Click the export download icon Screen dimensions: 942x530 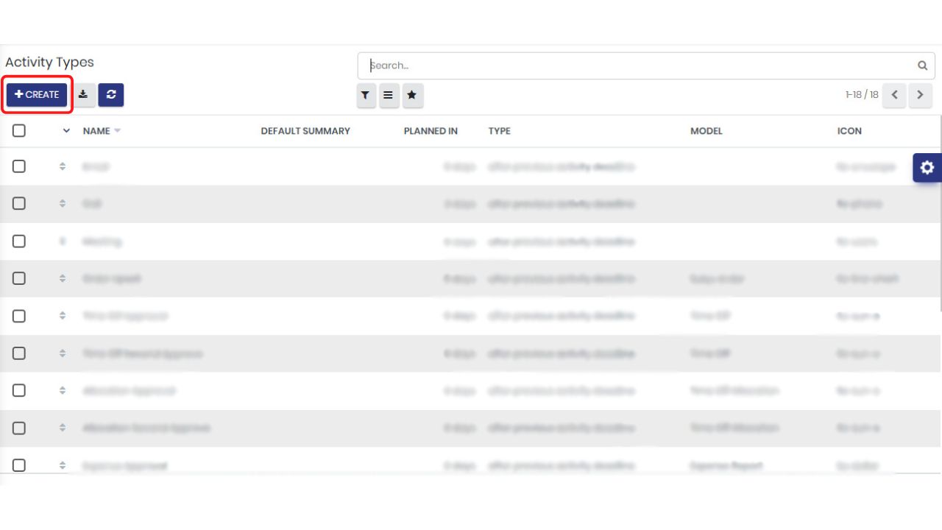83,94
